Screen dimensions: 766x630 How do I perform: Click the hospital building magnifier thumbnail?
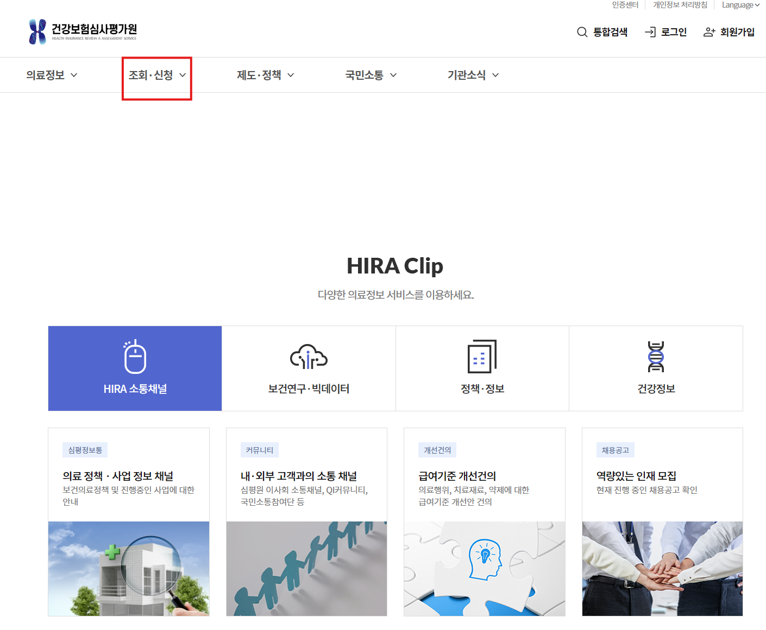129,569
